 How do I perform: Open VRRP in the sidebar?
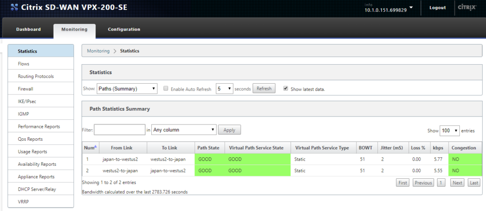tap(41, 201)
